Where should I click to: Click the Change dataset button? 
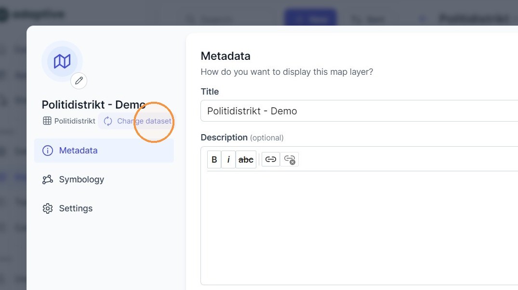(x=137, y=121)
